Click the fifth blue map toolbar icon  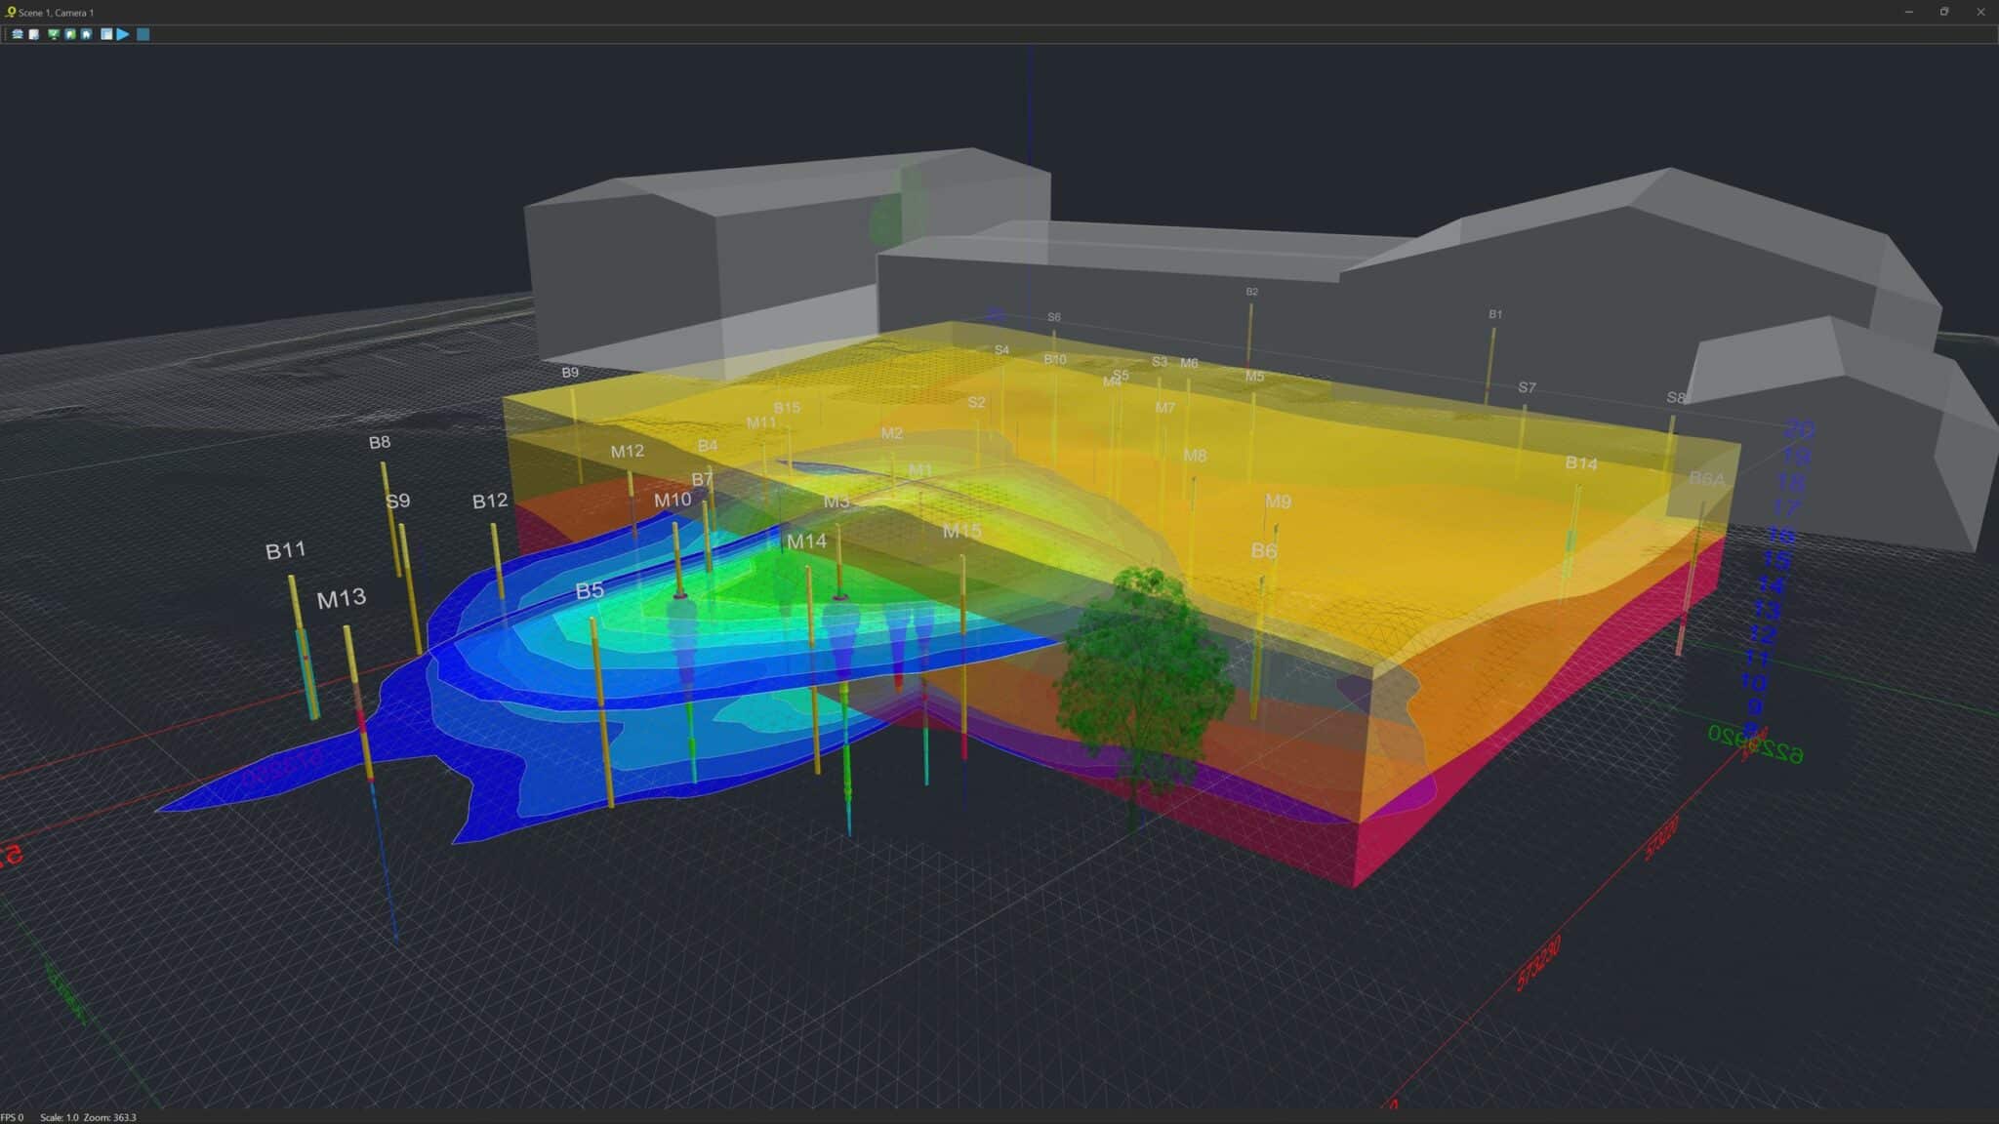click(87, 34)
